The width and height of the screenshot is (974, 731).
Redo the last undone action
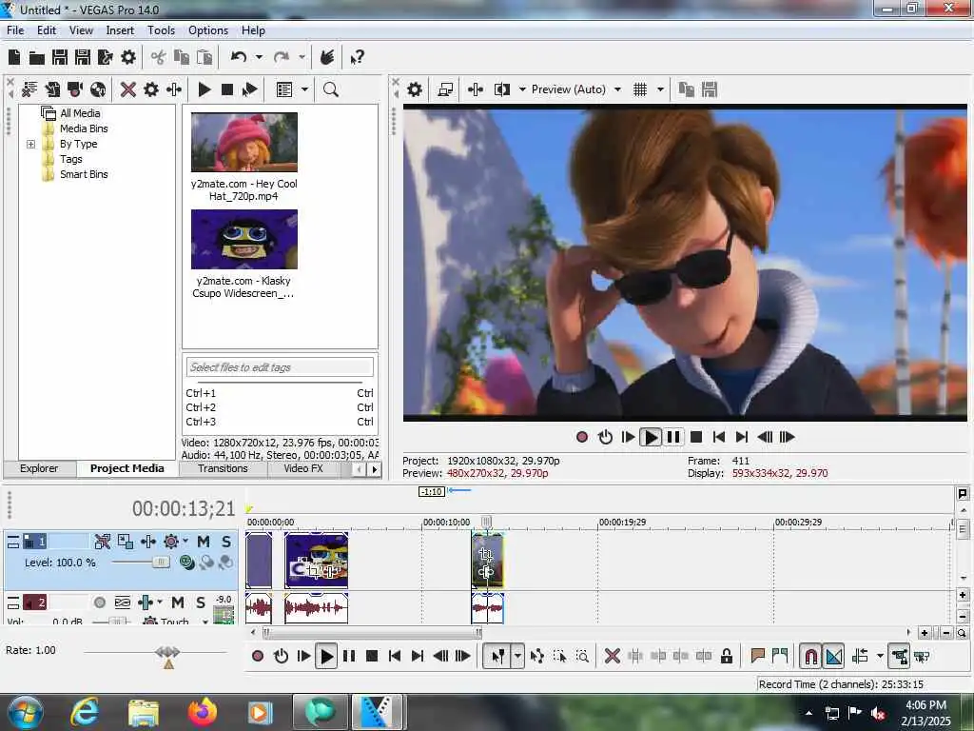282,57
